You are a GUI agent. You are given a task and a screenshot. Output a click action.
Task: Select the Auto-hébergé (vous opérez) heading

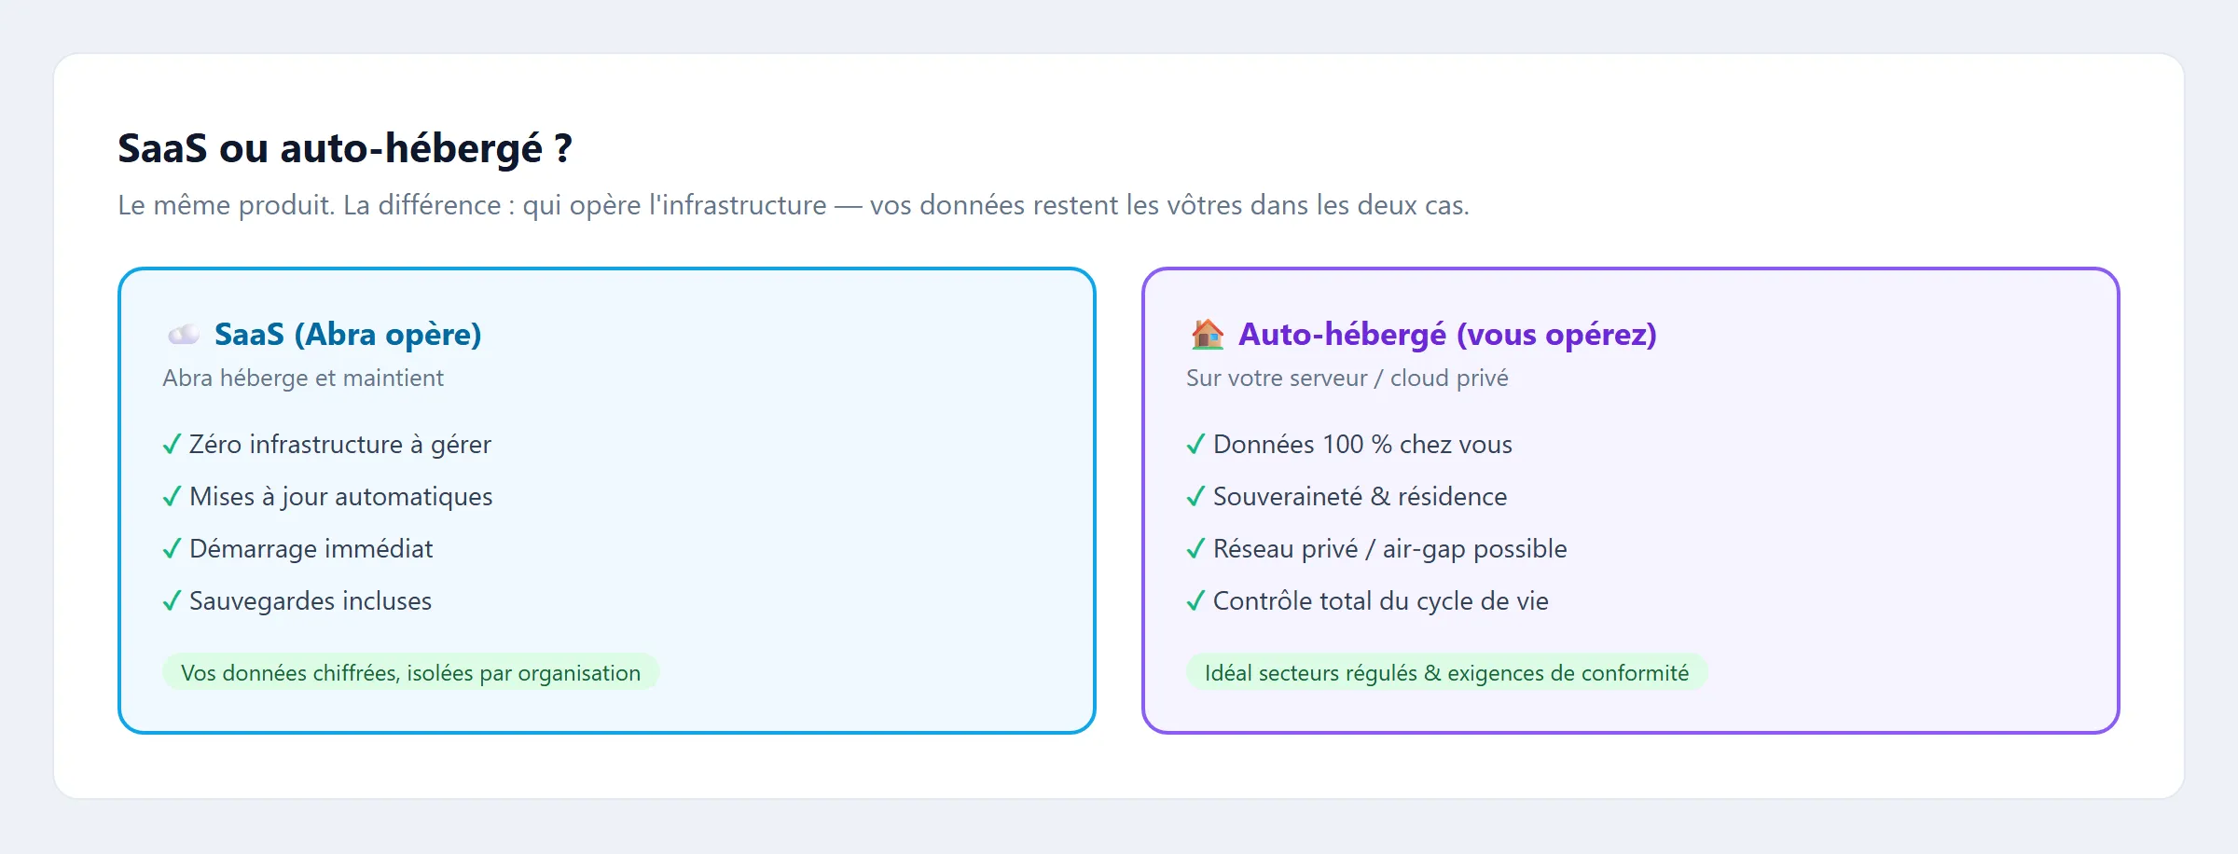pyautogui.click(x=1447, y=334)
